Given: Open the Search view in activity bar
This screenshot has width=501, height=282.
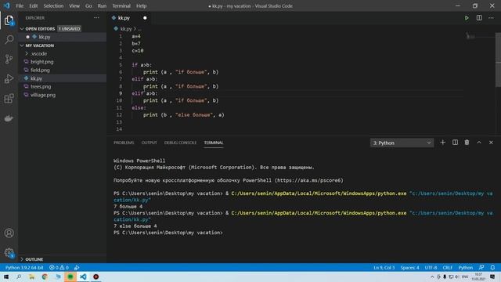Looking at the screenshot, I should tap(9, 39).
